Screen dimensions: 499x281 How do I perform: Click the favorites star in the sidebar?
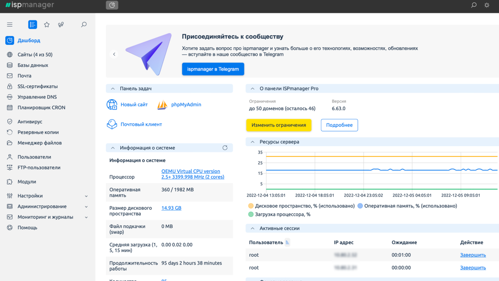click(47, 24)
